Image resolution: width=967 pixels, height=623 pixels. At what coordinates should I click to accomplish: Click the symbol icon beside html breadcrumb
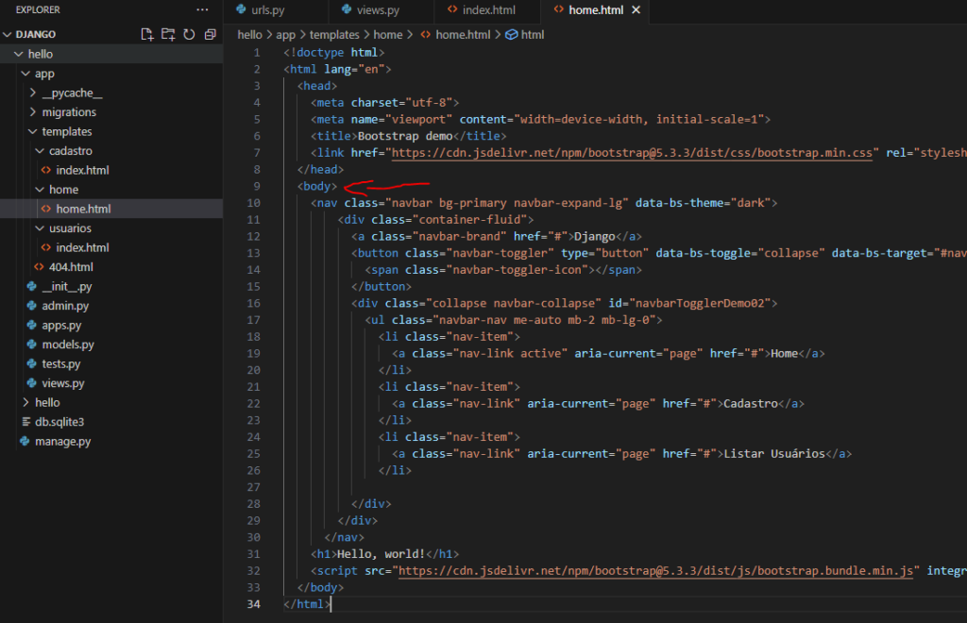(x=512, y=34)
